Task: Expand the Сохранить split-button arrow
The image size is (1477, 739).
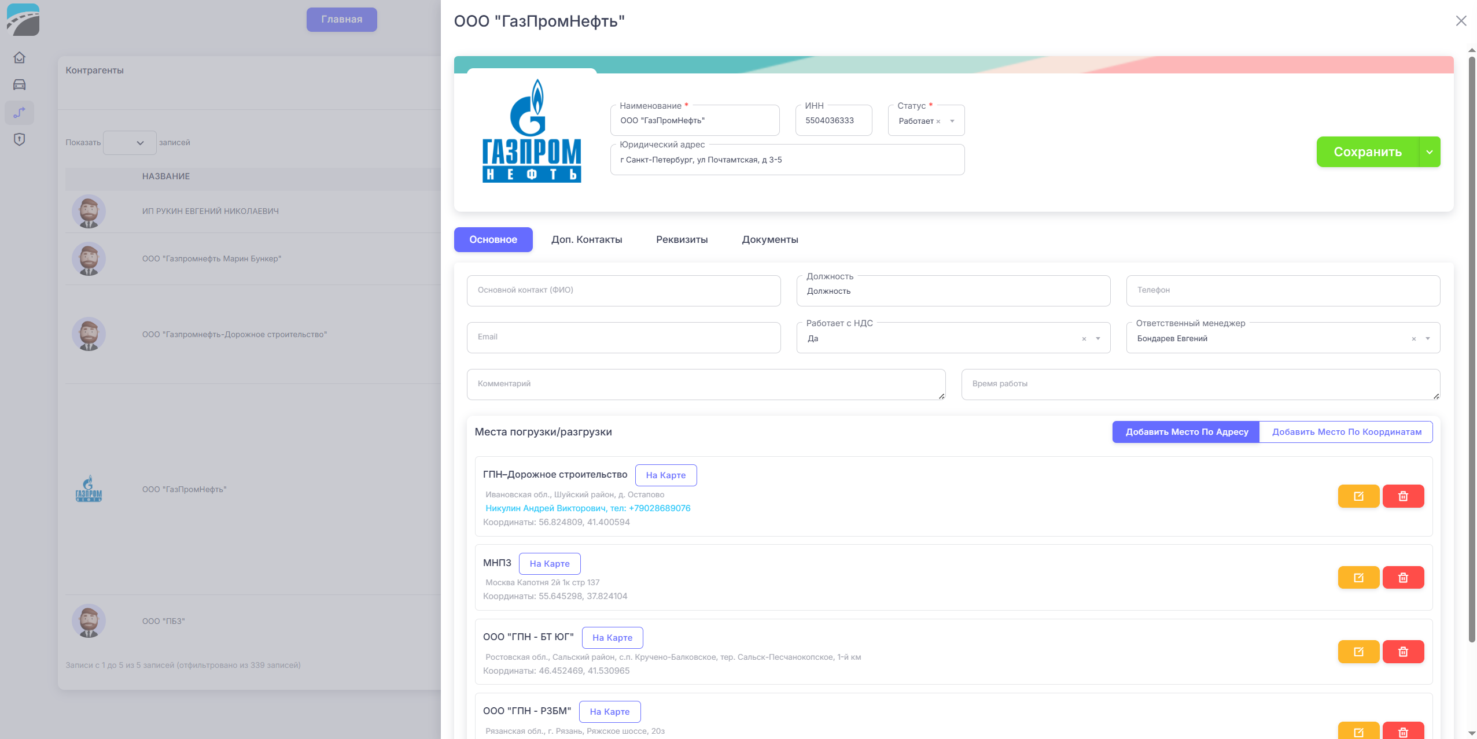Action: pos(1430,152)
